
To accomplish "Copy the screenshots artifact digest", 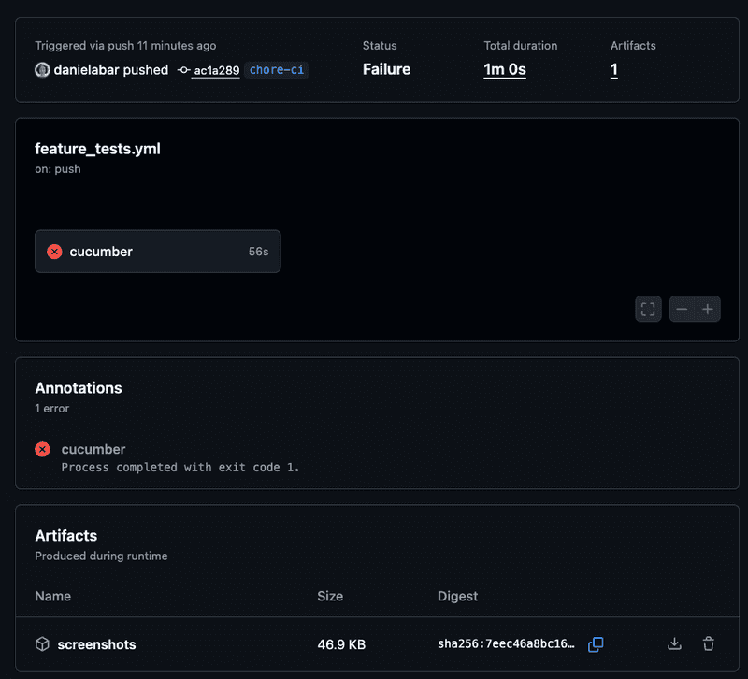I will point(596,643).
